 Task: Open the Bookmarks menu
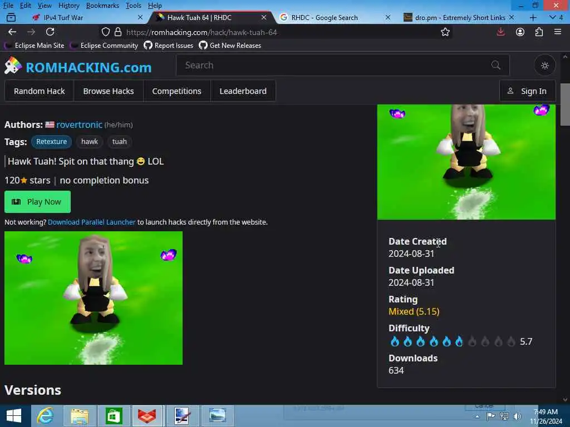coord(102,6)
